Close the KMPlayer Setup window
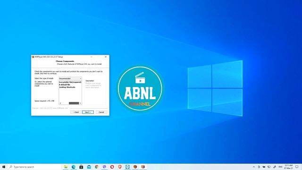The height and width of the screenshot is (170, 302). point(106,57)
